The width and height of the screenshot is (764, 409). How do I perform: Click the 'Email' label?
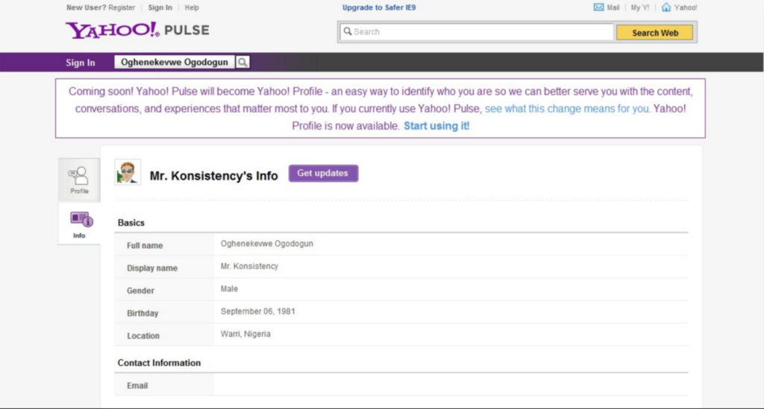click(137, 386)
